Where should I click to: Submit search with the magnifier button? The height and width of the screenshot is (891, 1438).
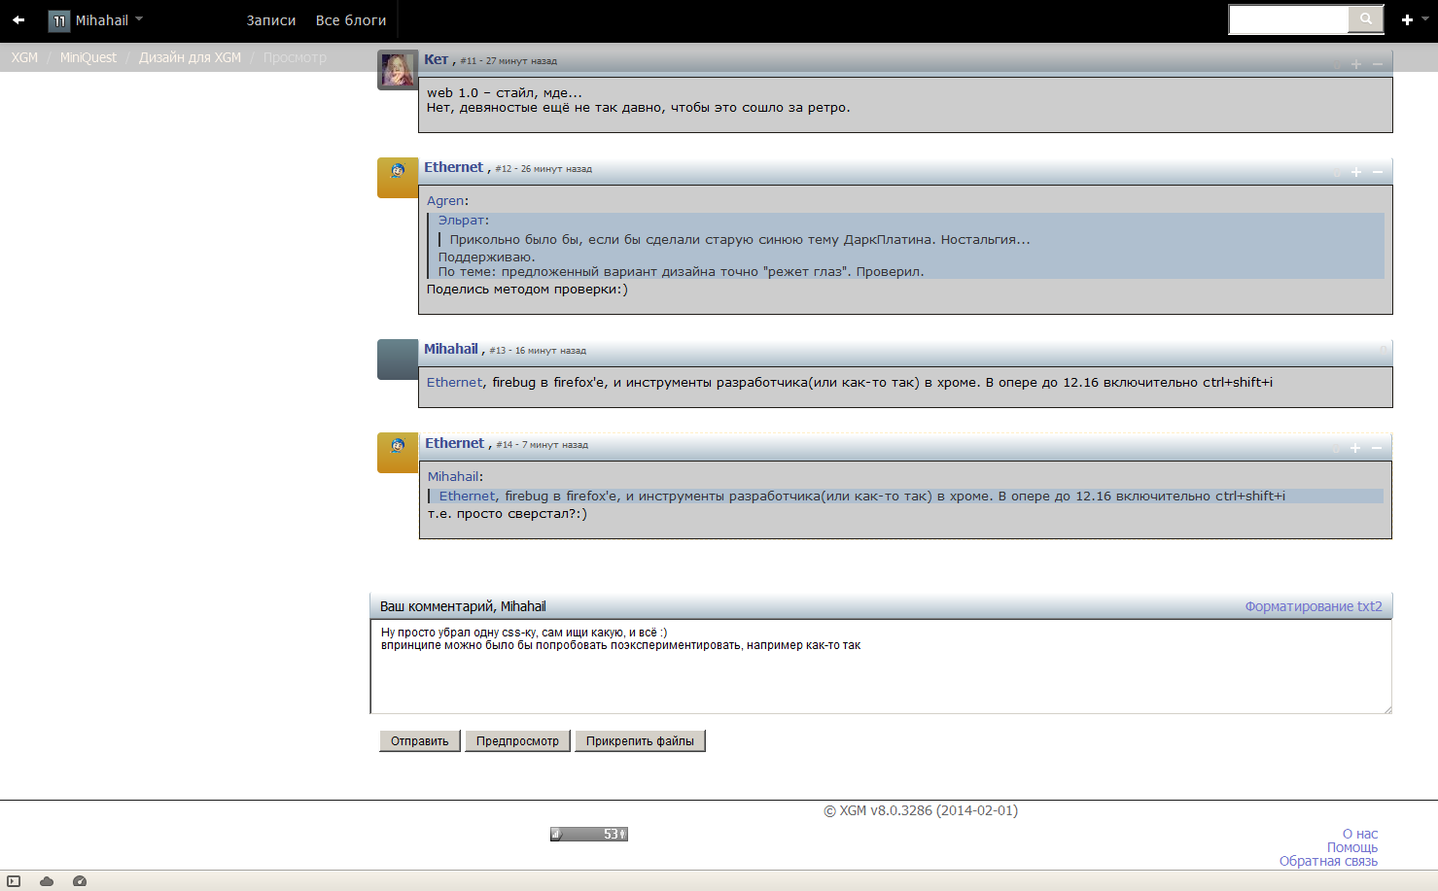[x=1365, y=19]
